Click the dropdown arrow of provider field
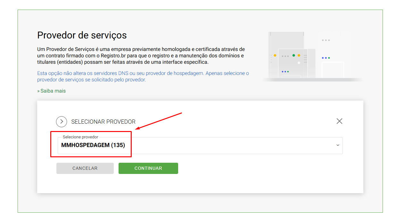 point(338,145)
